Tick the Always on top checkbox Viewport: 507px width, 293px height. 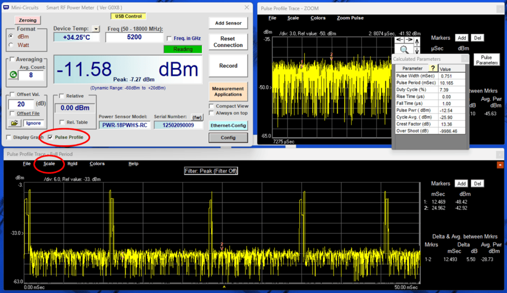tap(212, 113)
